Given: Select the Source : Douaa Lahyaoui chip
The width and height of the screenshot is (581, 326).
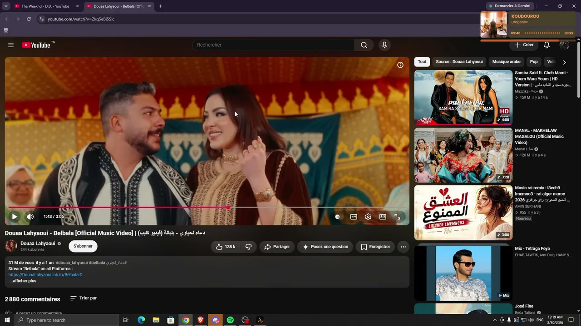Looking at the screenshot, I should pyautogui.click(x=459, y=62).
